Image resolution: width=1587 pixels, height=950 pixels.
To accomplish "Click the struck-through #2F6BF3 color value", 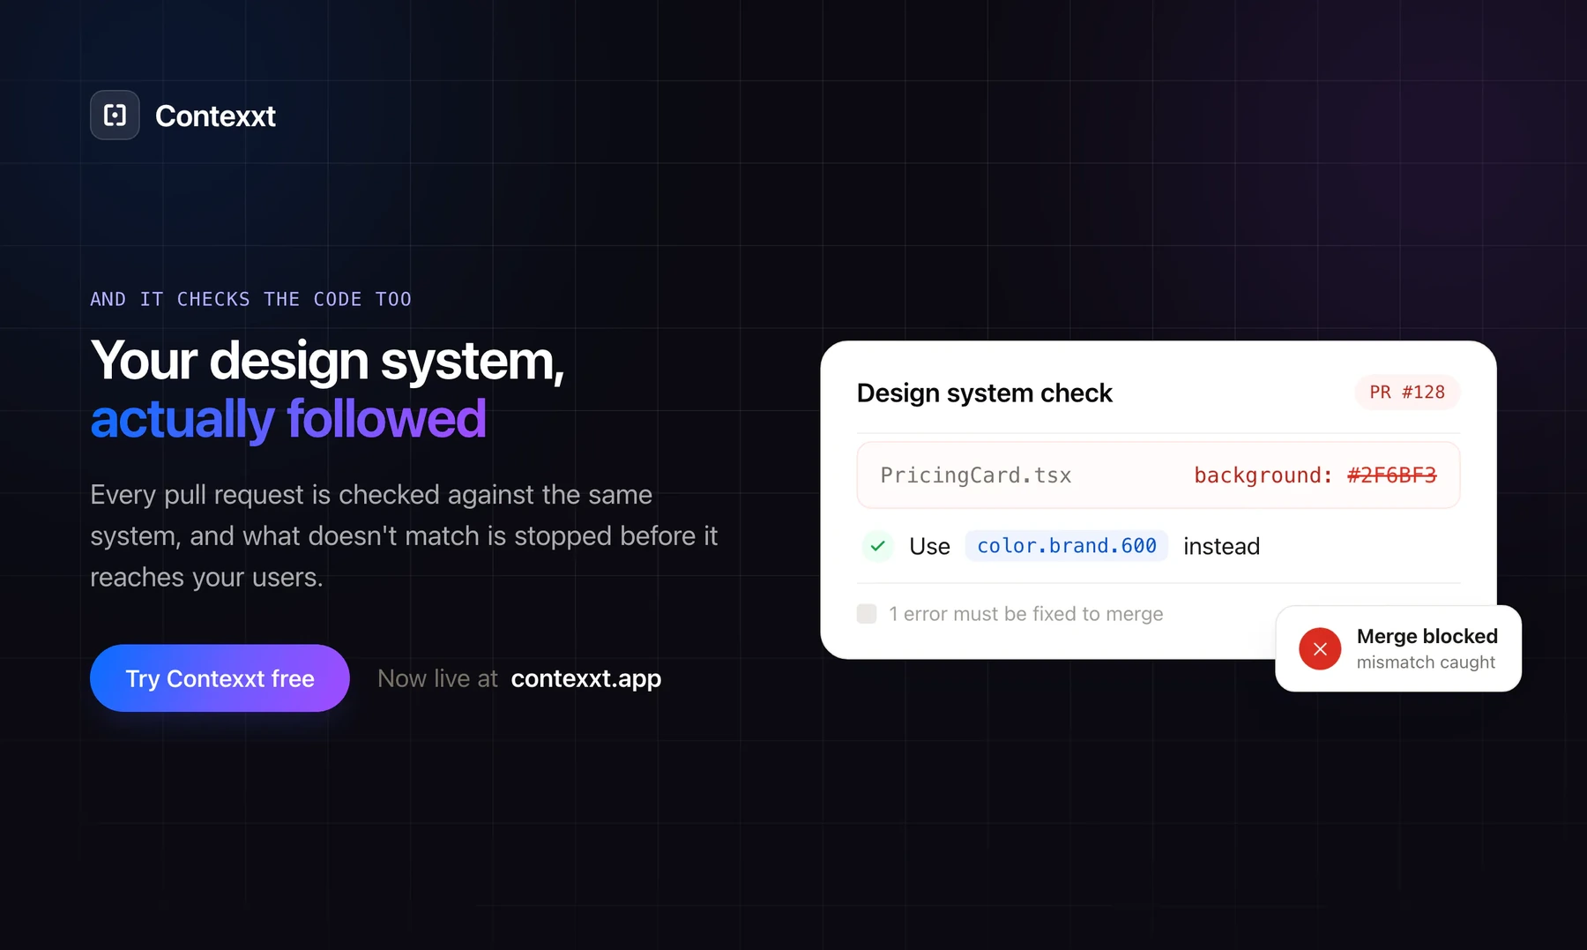I will click(1391, 475).
